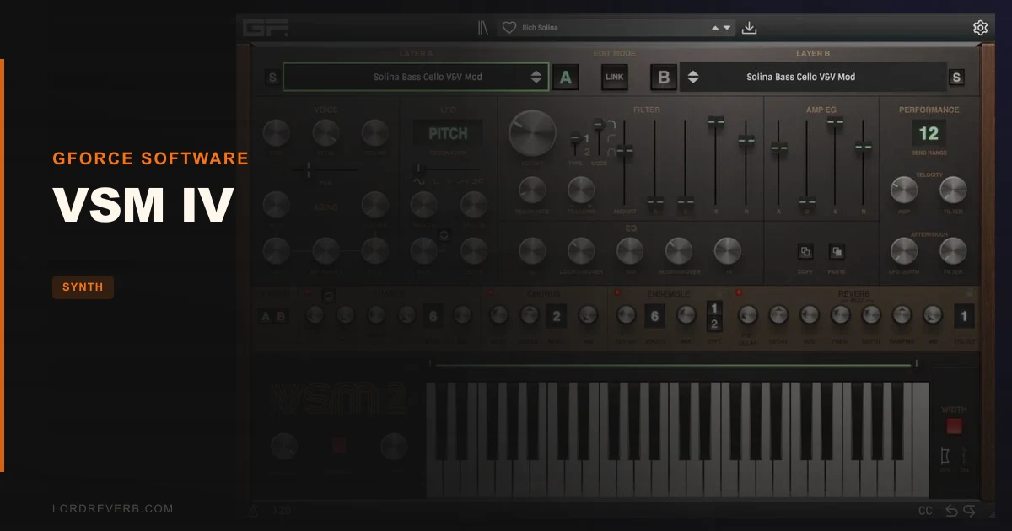The width and height of the screenshot is (1012, 531).
Task: Open the preset browser library icon
Action: pos(483,28)
